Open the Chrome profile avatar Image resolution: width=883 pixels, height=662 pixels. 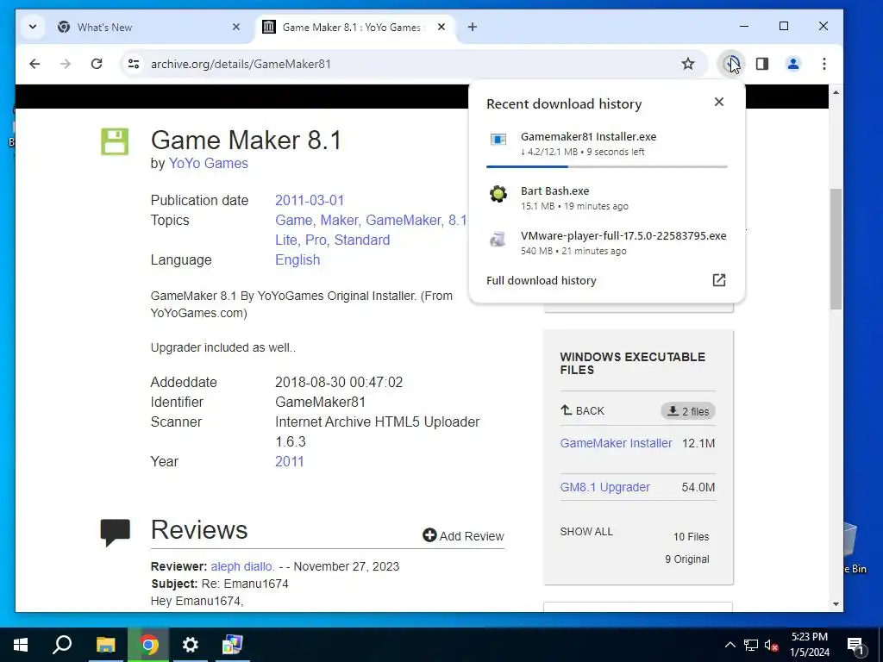(793, 64)
